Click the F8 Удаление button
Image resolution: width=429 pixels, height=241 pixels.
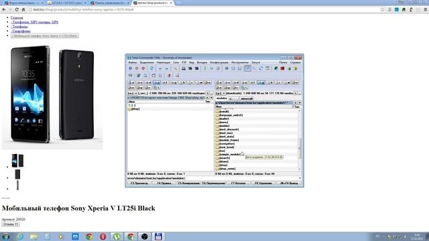coord(263,183)
